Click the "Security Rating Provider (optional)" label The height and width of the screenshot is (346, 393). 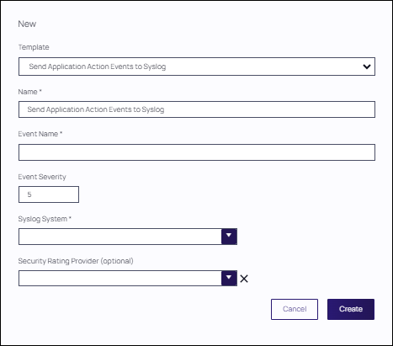[x=76, y=261]
